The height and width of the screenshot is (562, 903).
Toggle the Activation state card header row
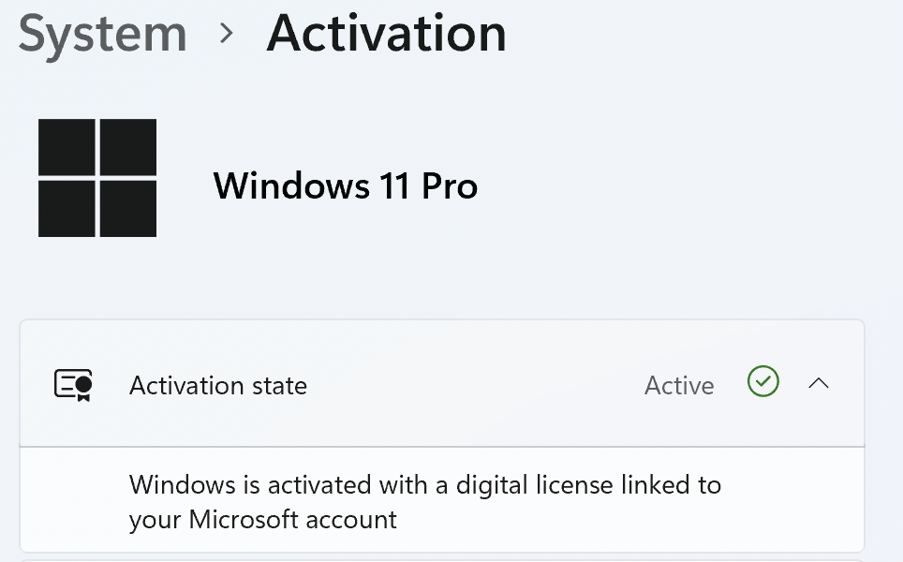[x=468, y=385]
